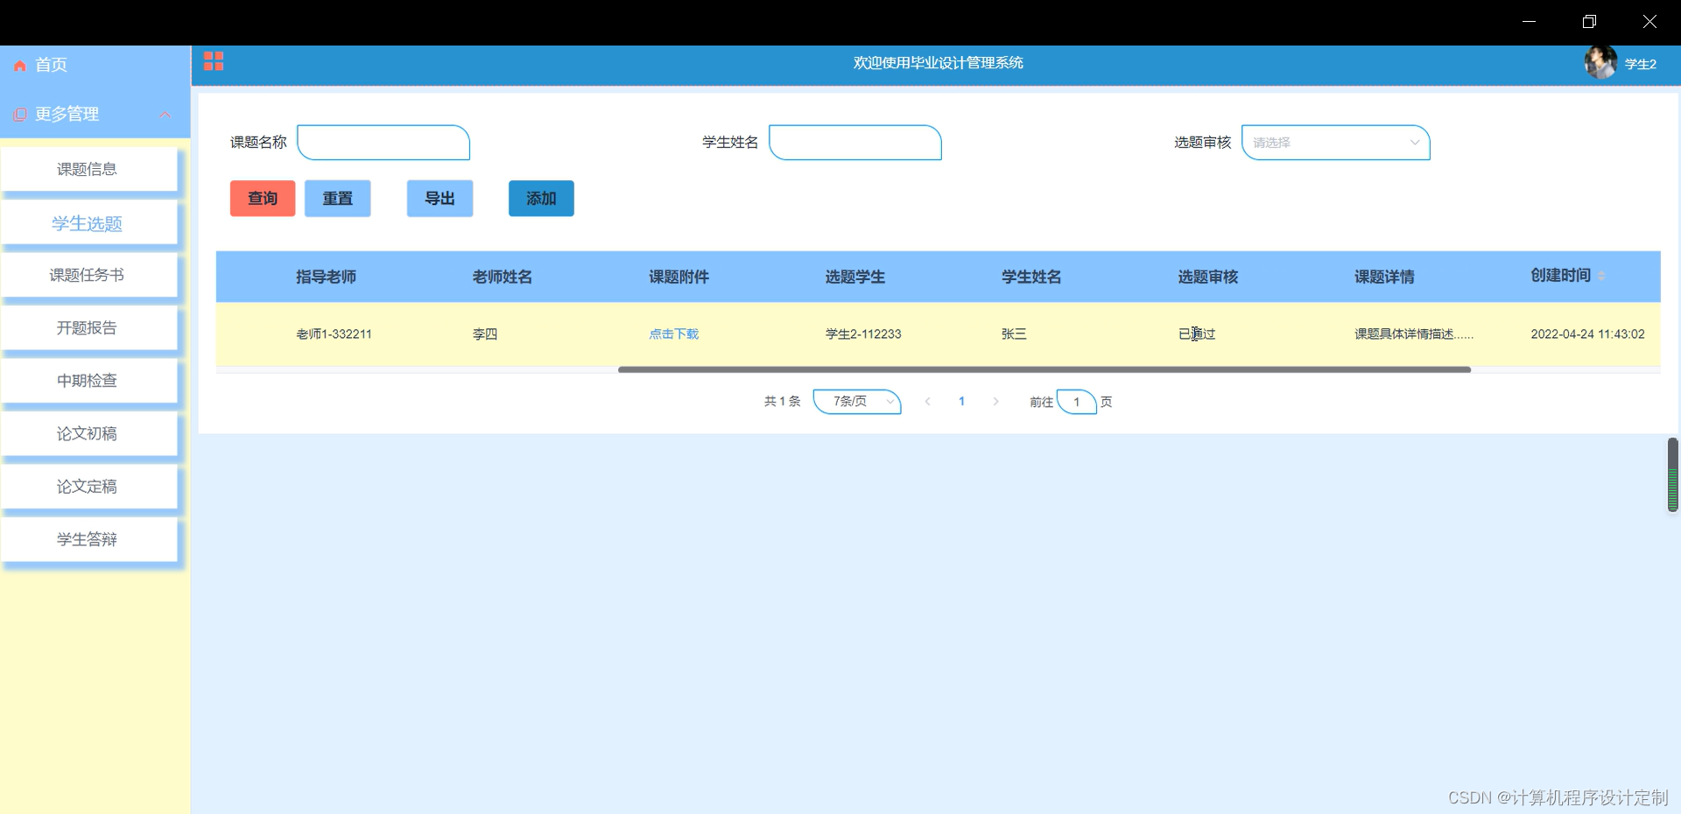Click the username 学生2 in header
The image size is (1681, 814).
point(1640,64)
